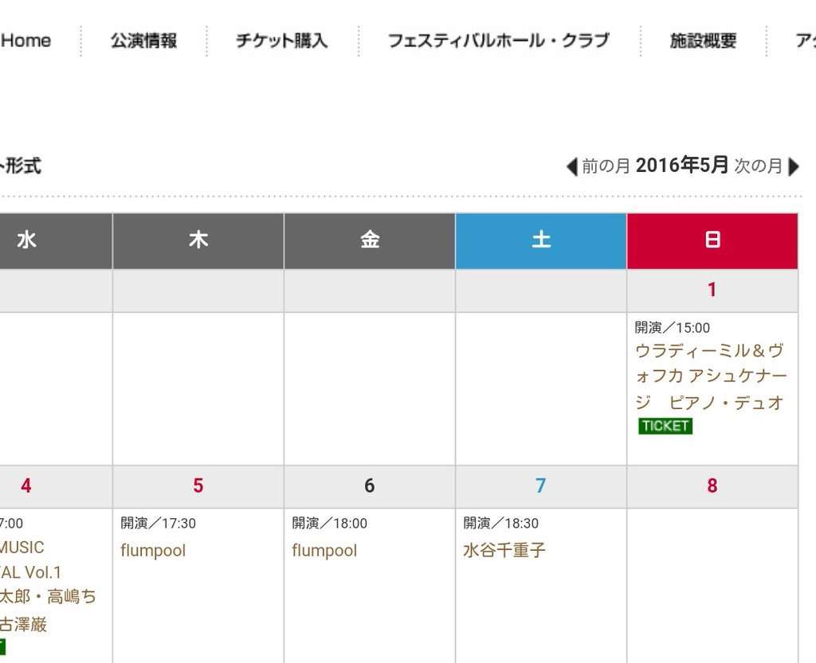The height and width of the screenshot is (663, 816).
Task: Open フェスティバルホール・クラブ menu
Action: (x=499, y=41)
